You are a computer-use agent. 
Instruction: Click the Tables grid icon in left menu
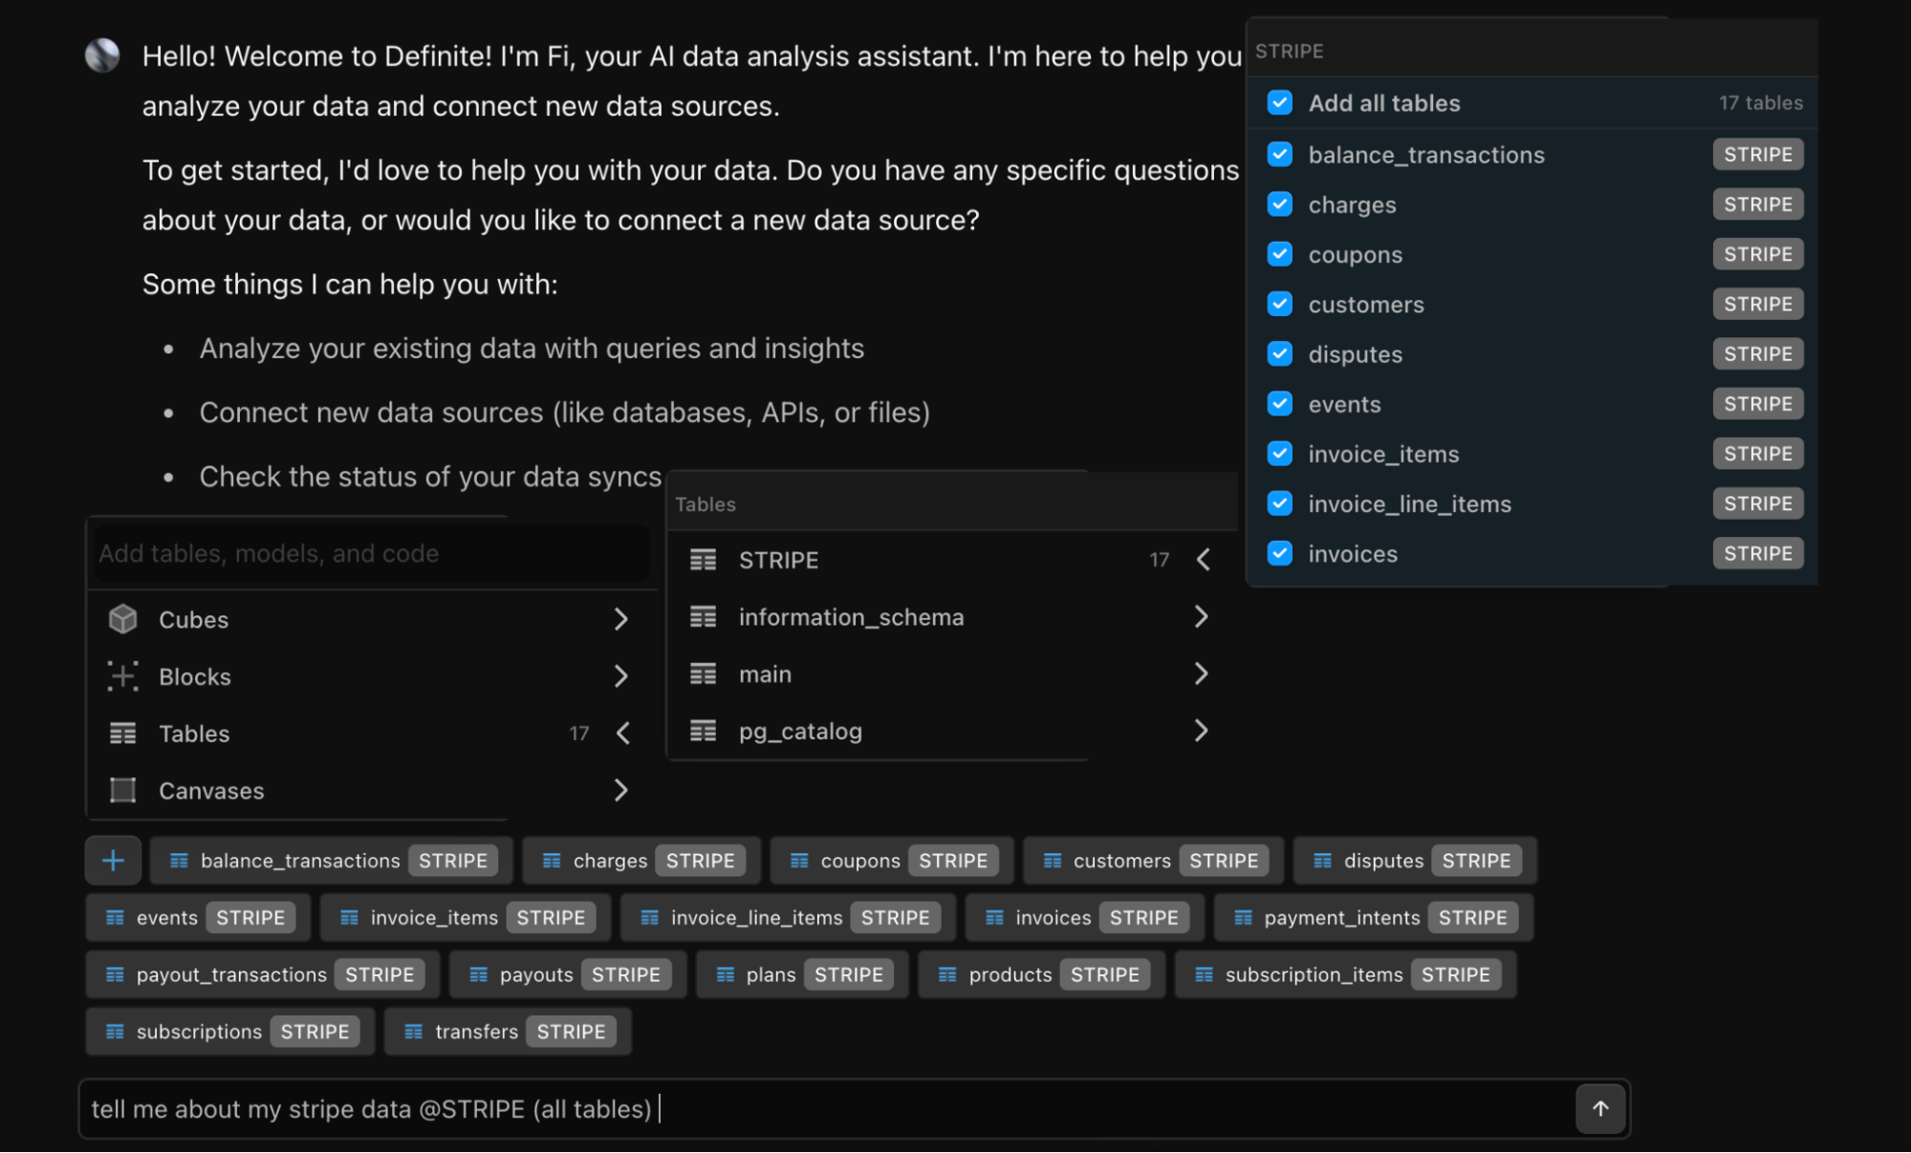click(x=123, y=734)
